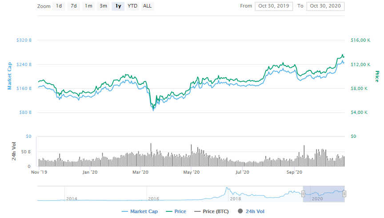Toggle the Market Cap series in legend

pos(141,212)
